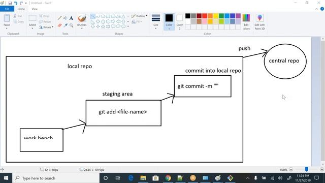325x183 pixels.
Task: Select the Text tool
Action: (x=71, y=18)
